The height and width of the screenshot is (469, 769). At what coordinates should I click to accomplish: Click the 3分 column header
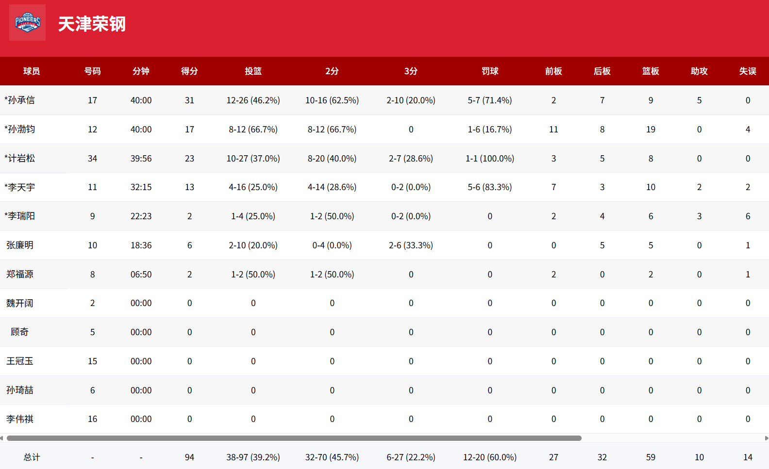click(411, 71)
